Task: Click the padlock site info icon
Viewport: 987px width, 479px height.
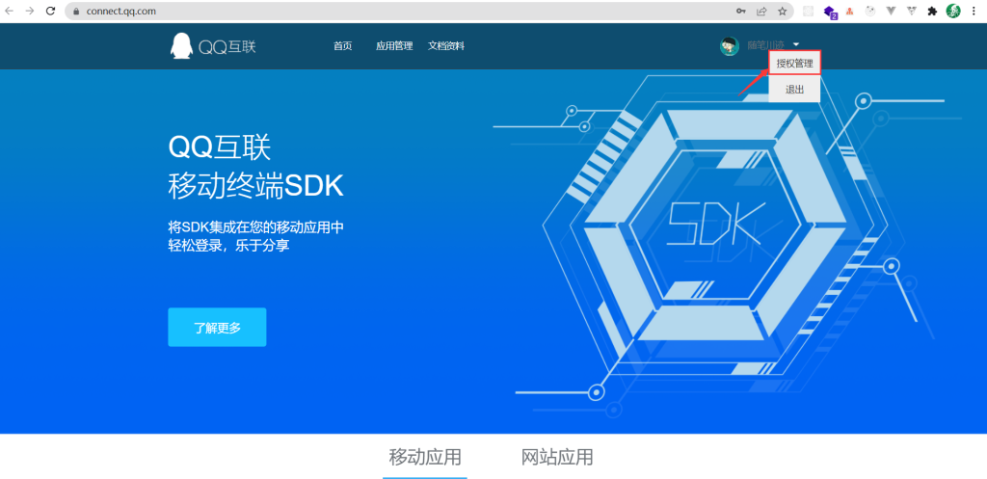Action: tap(77, 12)
